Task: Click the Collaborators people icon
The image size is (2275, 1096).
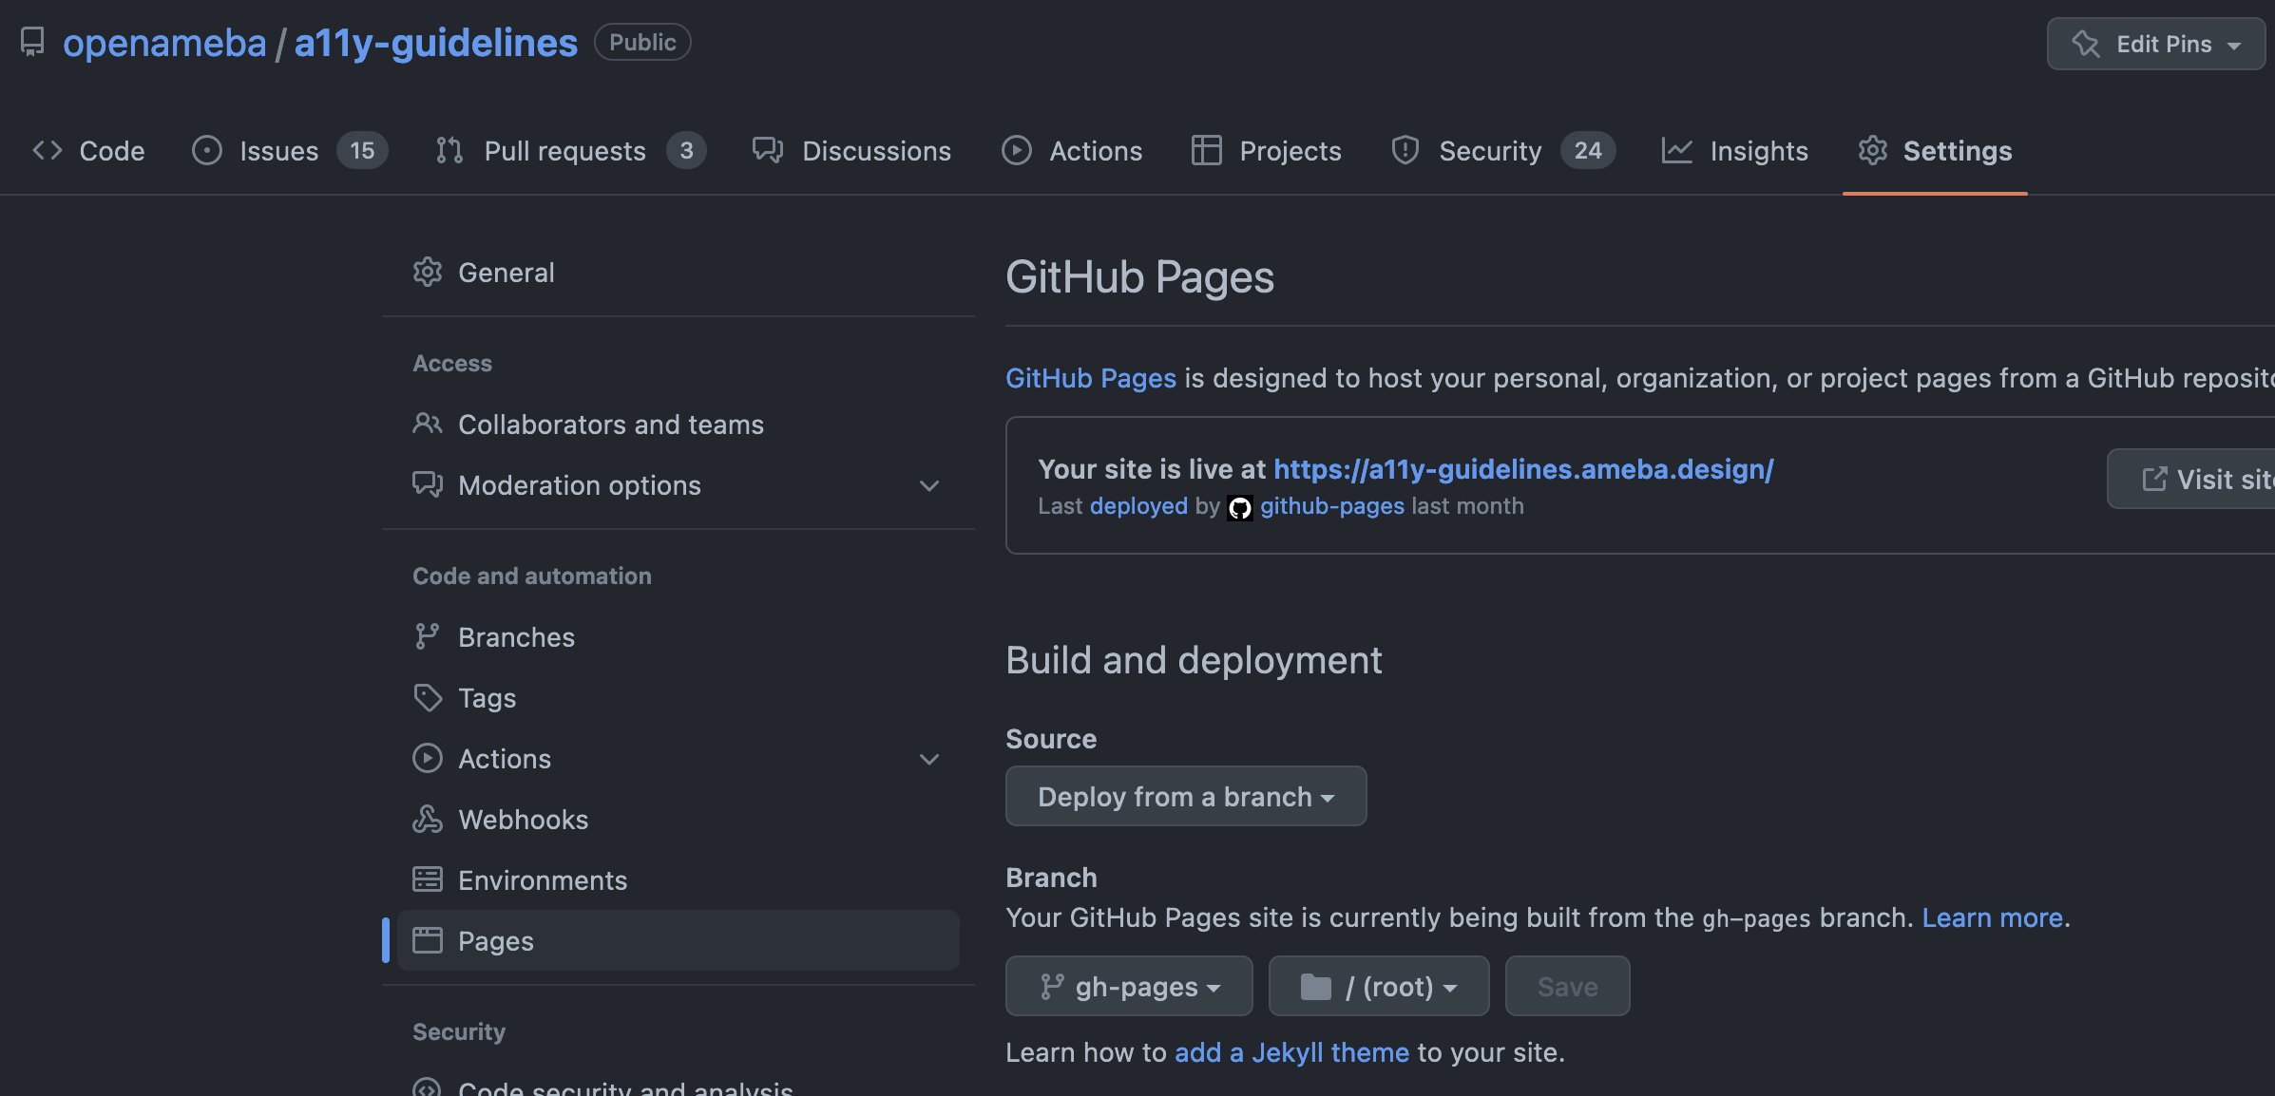Action: click(x=427, y=425)
